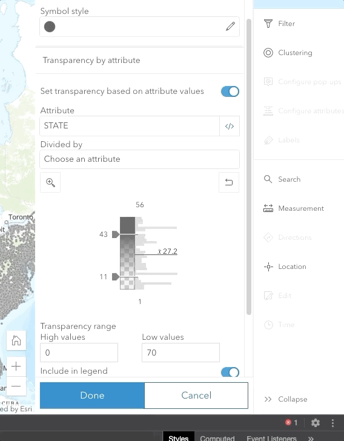Screen dimensions: 344x441
Task: Click the Cancel button
Action: pyautogui.click(x=196, y=395)
